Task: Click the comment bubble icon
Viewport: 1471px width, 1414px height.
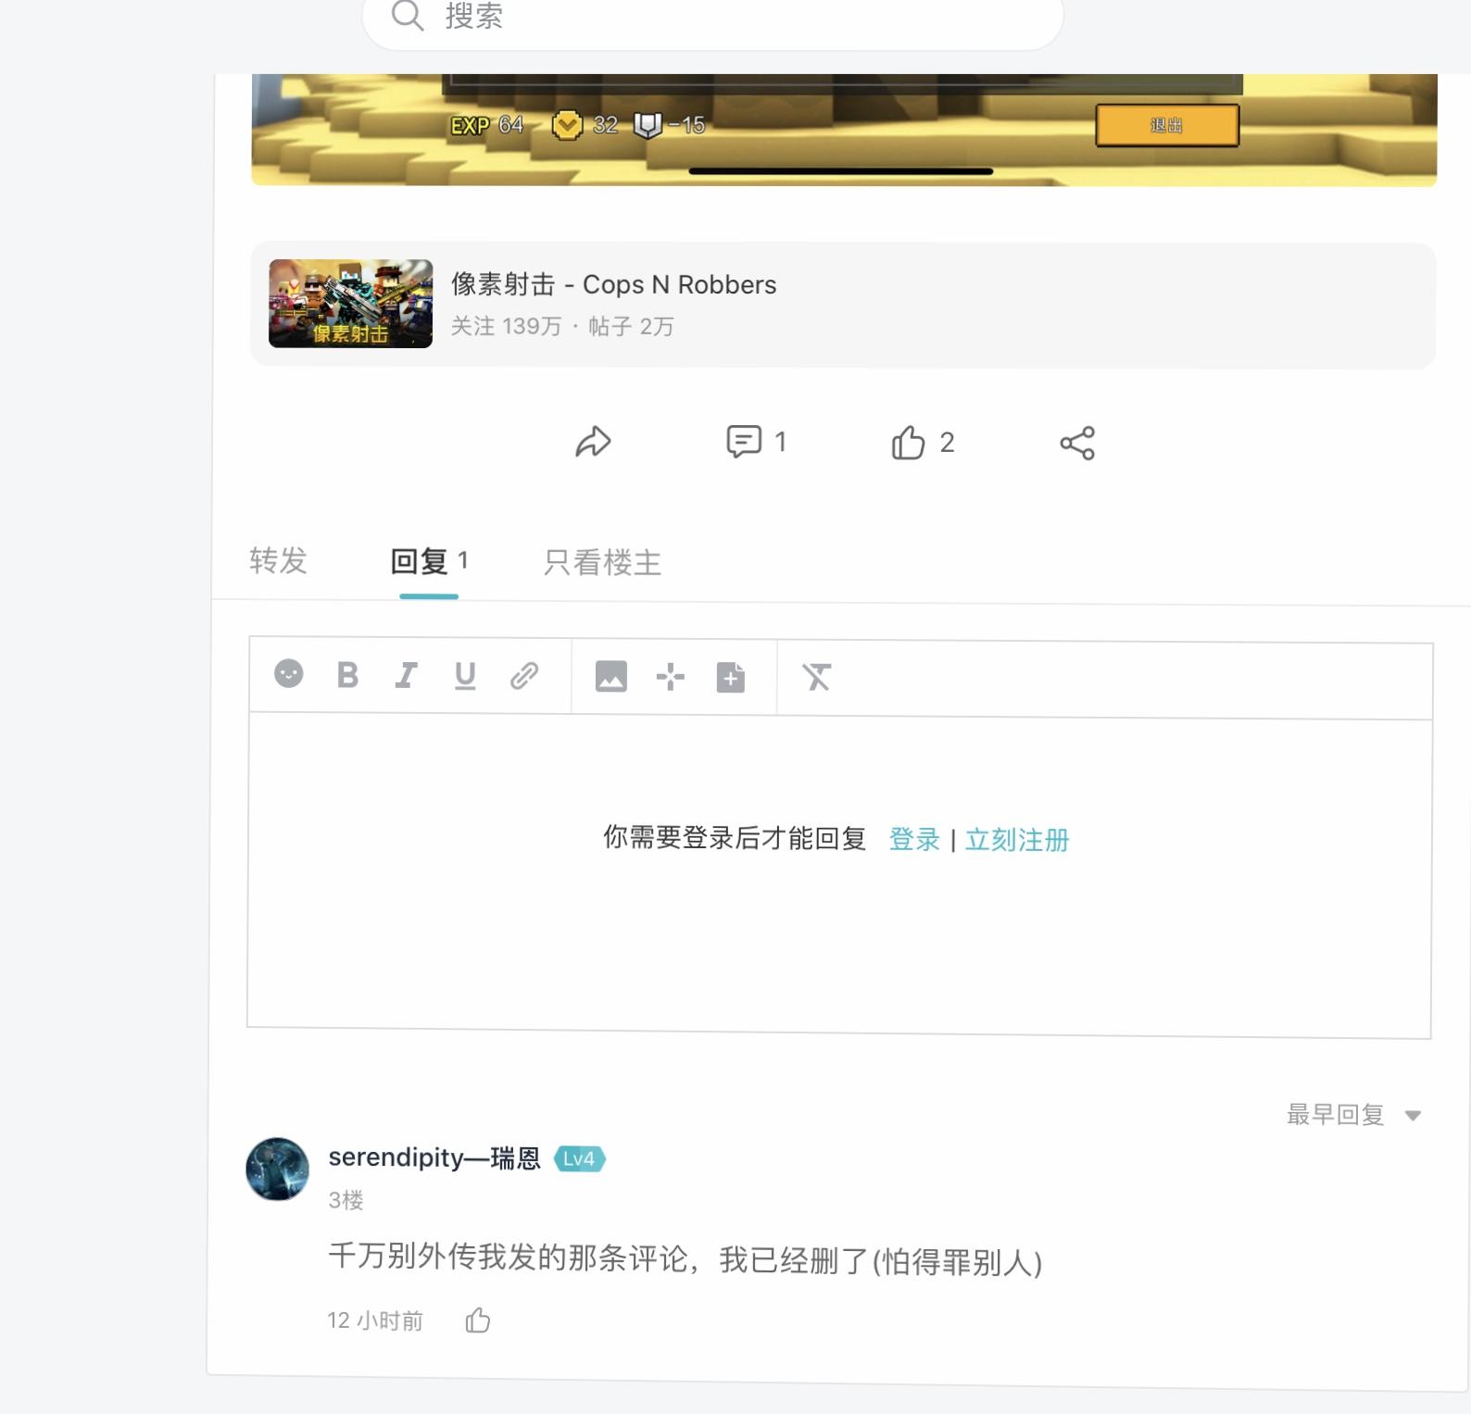Action: pyautogui.click(x=744, y=442)
